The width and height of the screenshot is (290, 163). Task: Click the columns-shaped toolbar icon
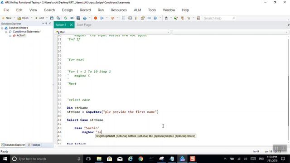(136, 18)
